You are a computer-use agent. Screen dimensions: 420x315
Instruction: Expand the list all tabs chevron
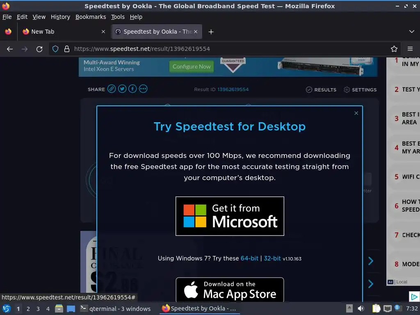(412, 32)
